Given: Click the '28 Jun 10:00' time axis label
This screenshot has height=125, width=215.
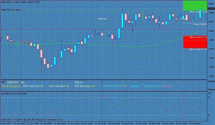Looking at the screenshot, I should click(x=141, y=124).
